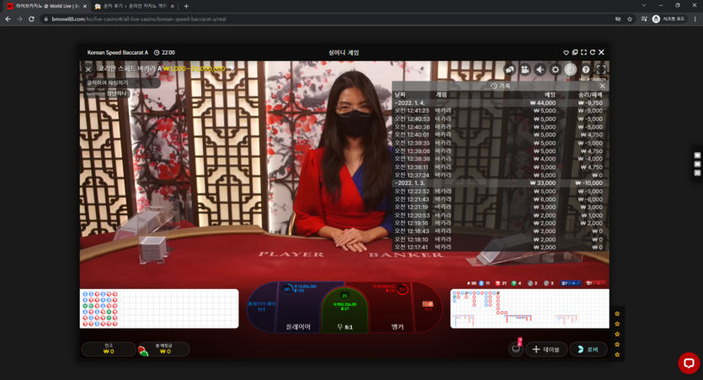This screenshot has height=380, width=703.
Task: Bet on 뱅커 area
Action: click(x=391, y=309)
